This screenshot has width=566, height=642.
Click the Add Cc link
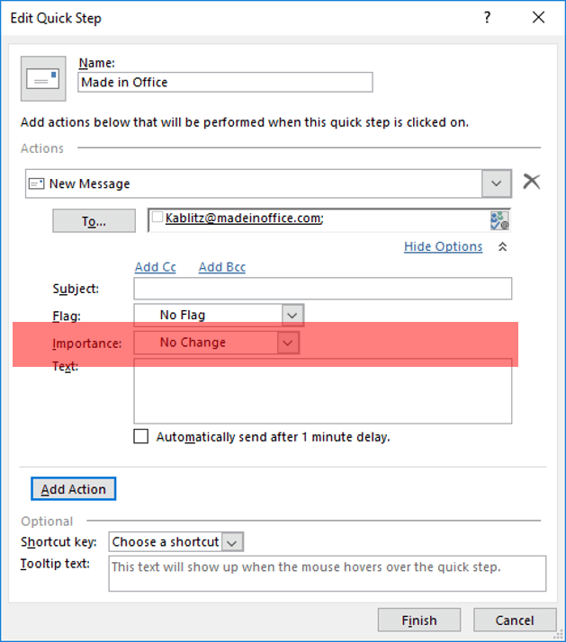pyautogui.click(x=155, y=267)
